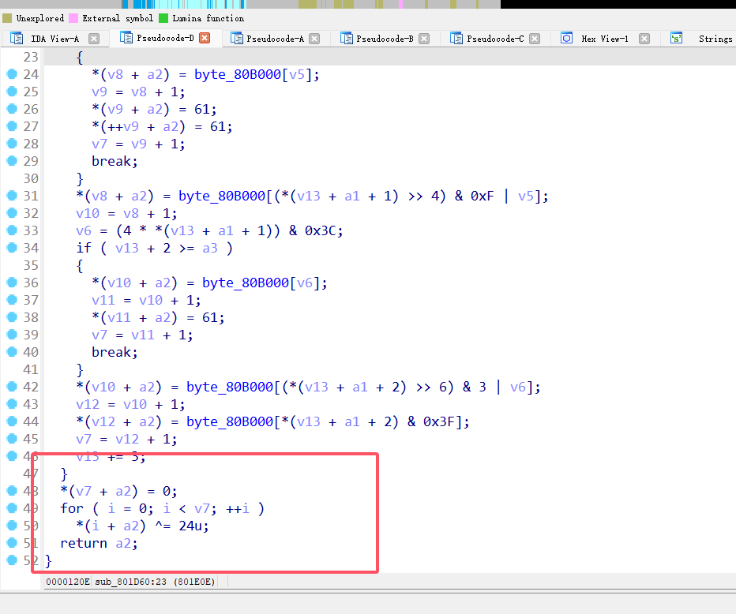The image size is (736, 614).
Task: Click the Strings view tab icon
Action: click(674, 37)
